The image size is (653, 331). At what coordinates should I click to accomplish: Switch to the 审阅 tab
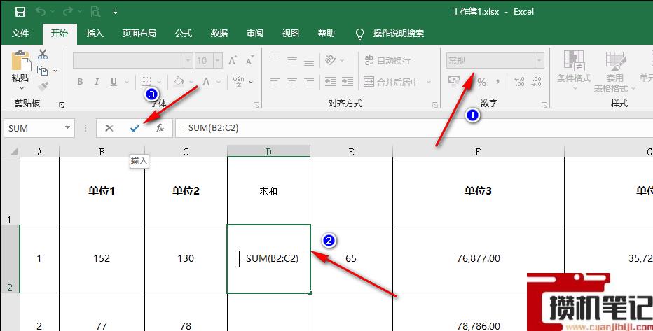coord(255,34)
